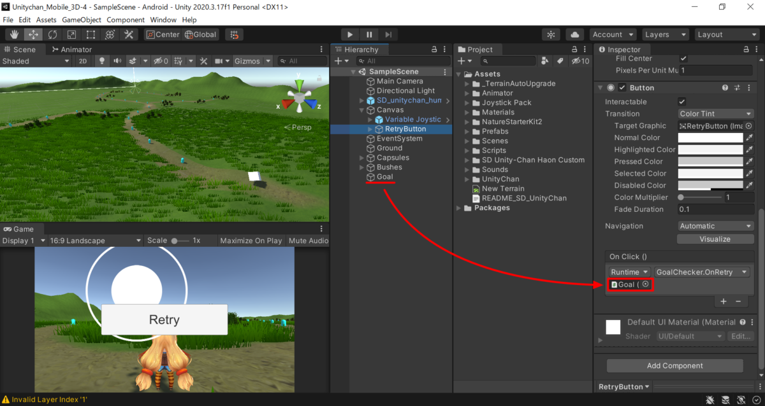This screenshot has height=406, width=765.
Task: Open the Component menu
Action: point(126,20)
